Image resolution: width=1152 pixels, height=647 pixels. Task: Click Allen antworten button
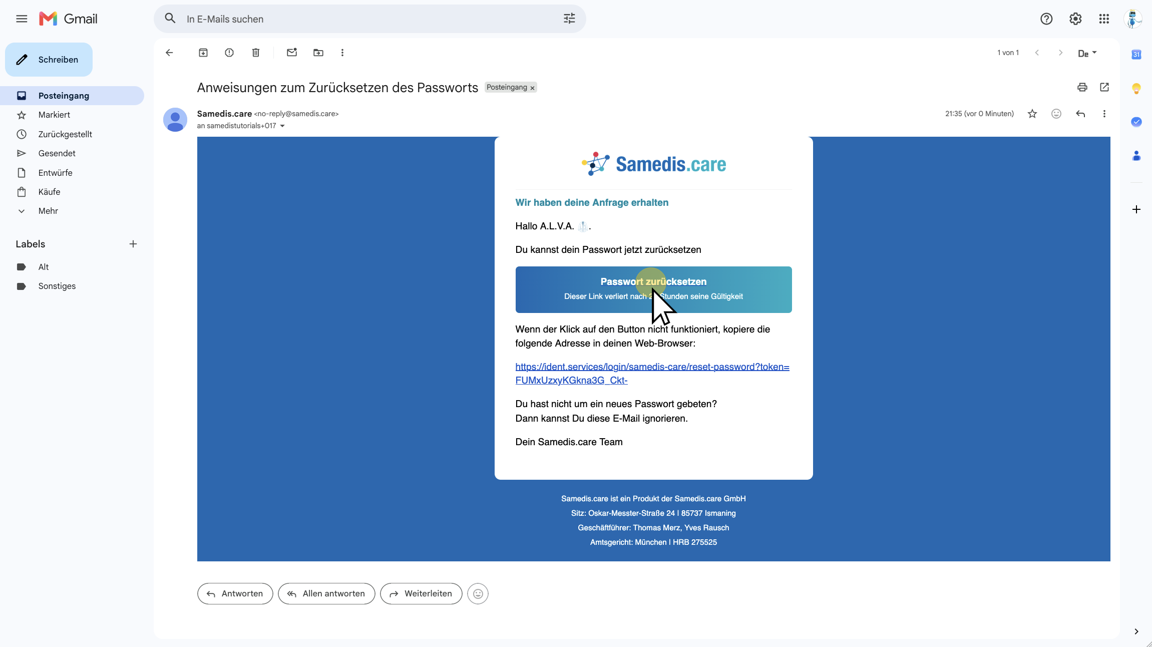point(326,593)
